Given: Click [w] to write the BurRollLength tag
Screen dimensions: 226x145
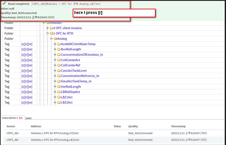Looking at the screenshot, I should click(30, 49).
